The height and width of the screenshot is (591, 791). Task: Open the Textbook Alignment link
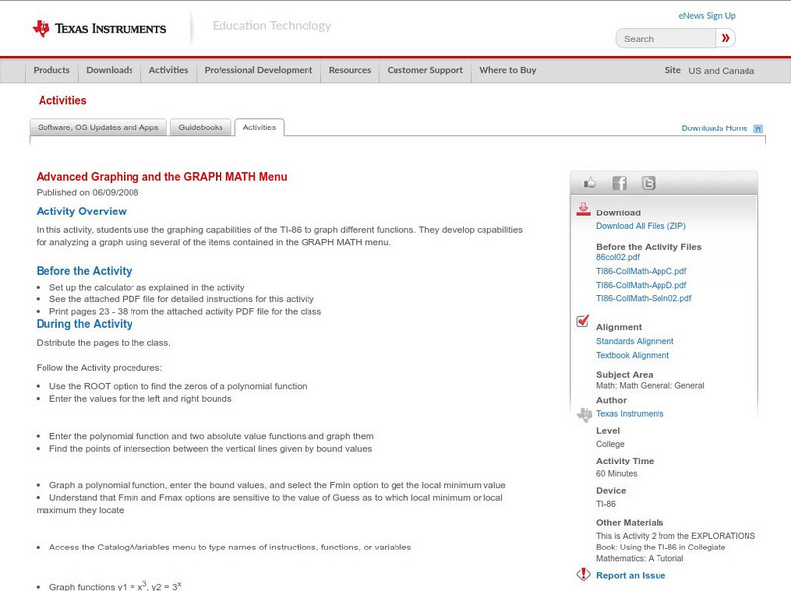[x=633, y=356]
